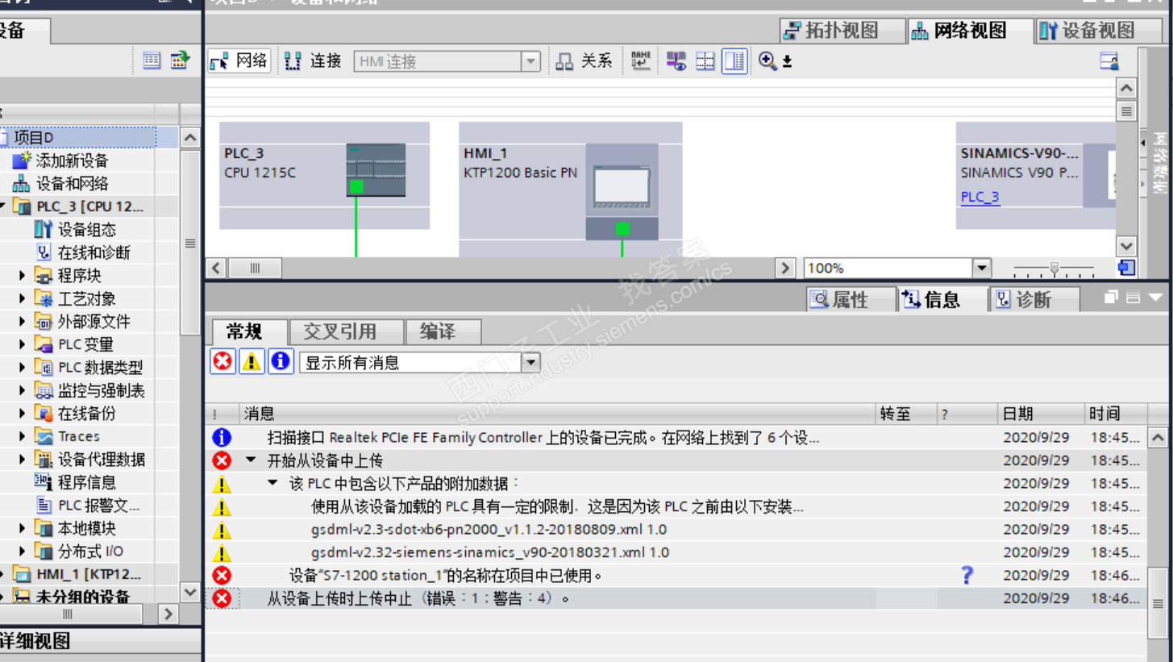Viewport: 1173px width, 662px height.
Task: Toggle the error messages filter button
Action: [223, 361]
